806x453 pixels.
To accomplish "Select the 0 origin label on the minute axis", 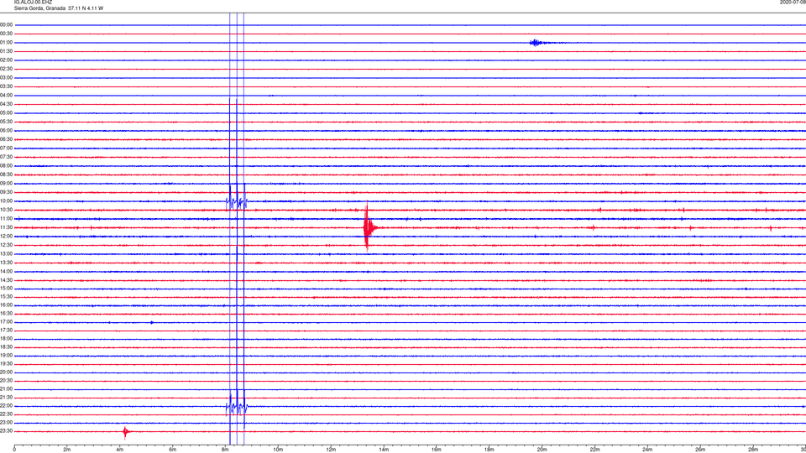I will coord(14,450).
